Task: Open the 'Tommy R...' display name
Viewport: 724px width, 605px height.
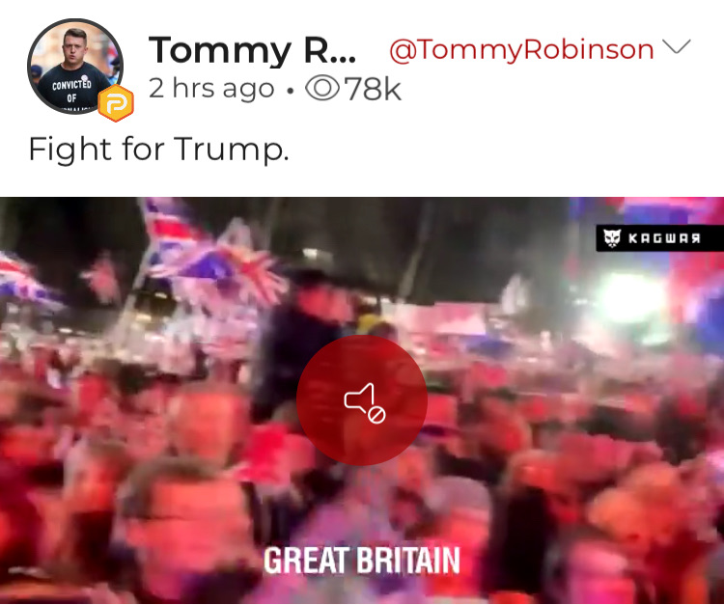Action: [252, 50]
